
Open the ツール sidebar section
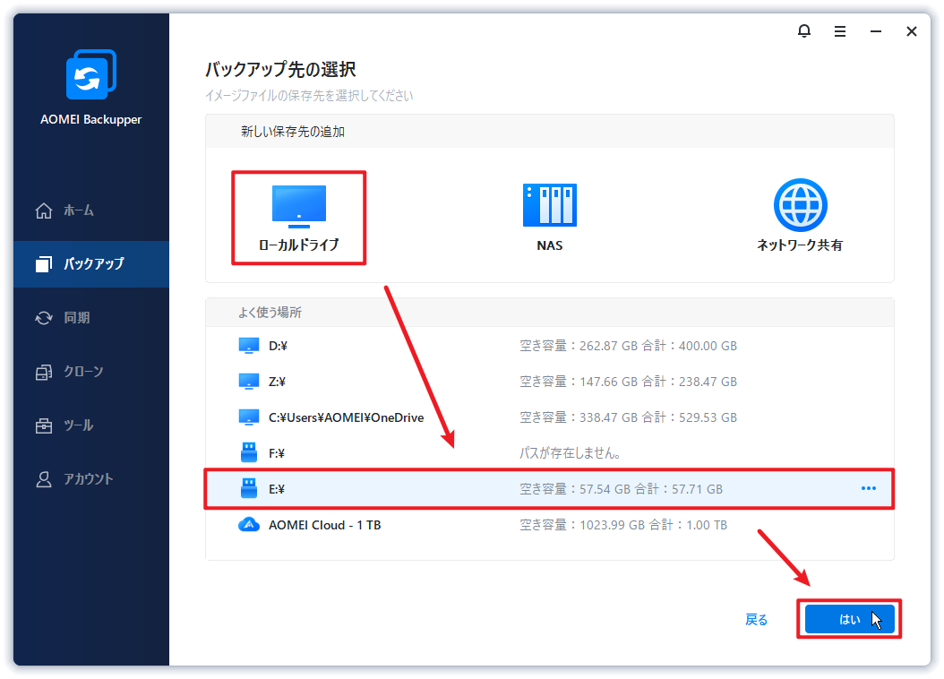91,425
